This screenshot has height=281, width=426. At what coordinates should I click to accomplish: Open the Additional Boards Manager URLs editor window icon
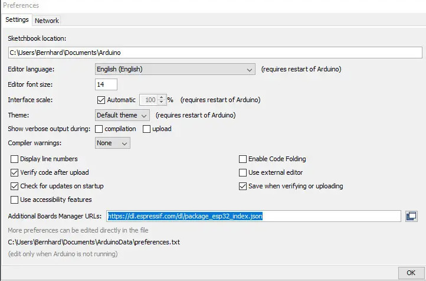411,217
